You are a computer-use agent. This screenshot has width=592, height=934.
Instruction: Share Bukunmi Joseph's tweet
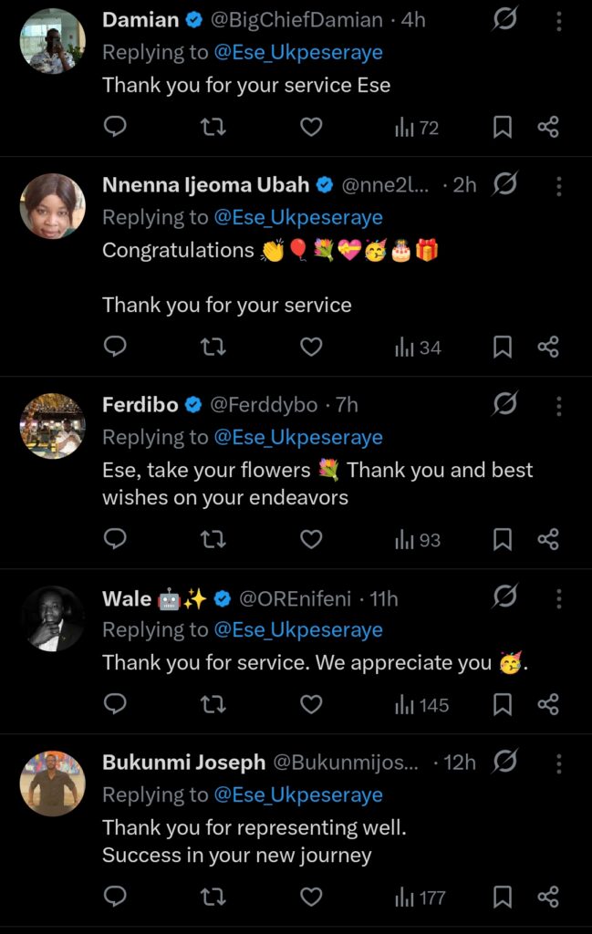click(548, 898)
